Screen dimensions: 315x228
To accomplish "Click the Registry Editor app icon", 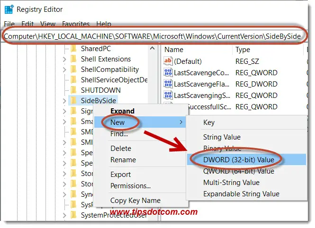I will tap(9, 9).
